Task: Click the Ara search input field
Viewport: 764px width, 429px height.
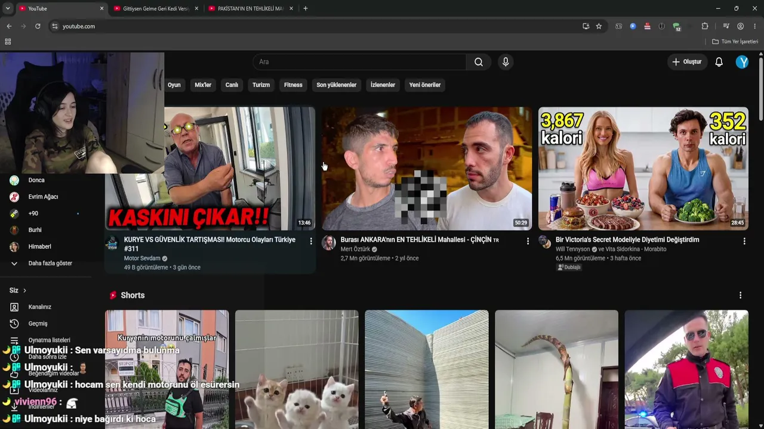Action: [359, 62]
